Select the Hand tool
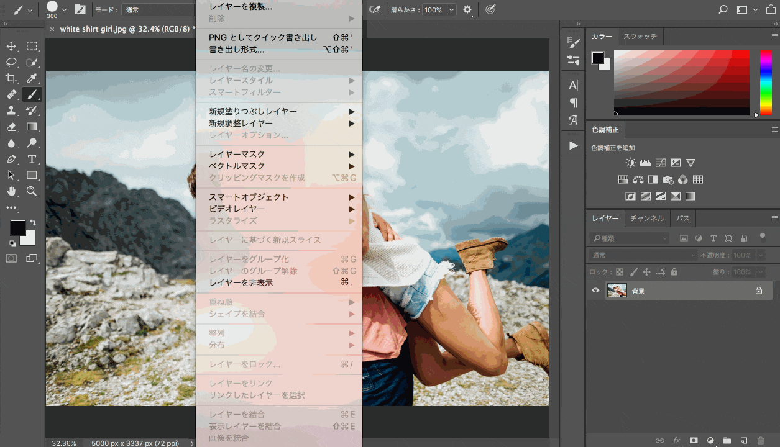The height and width of the screenshot is (447, 780). tap(11, 191)
